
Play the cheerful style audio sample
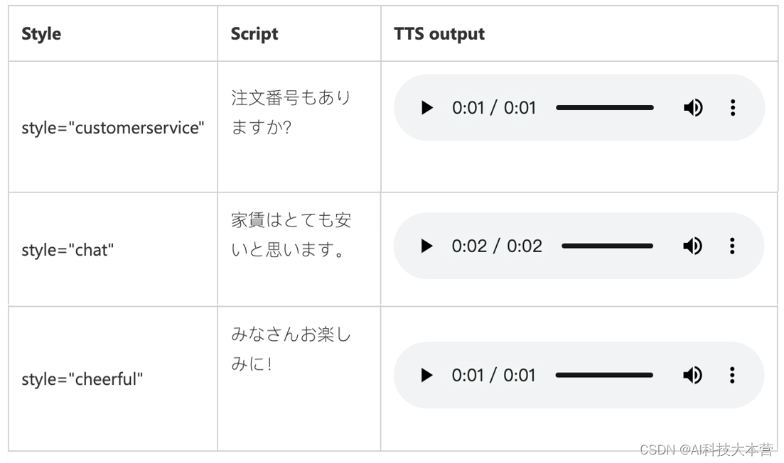tap(426, 376)
